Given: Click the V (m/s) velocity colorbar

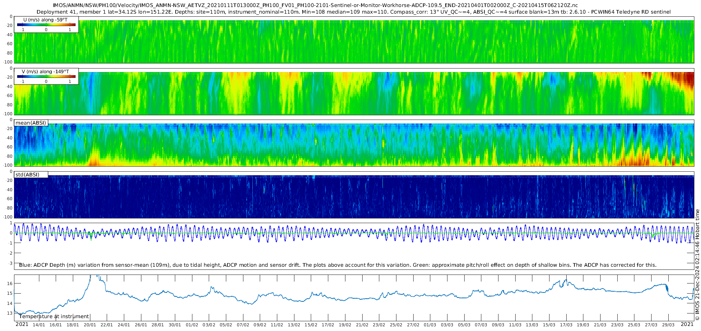Looking at the screenshot, I should [x=46, y=77].
